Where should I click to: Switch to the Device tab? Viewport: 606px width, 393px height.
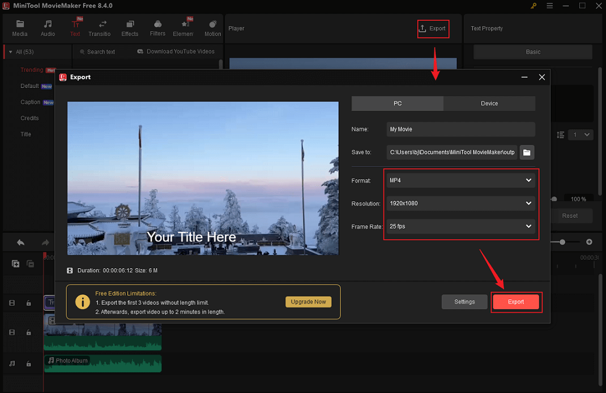click(x=489, y=103)
